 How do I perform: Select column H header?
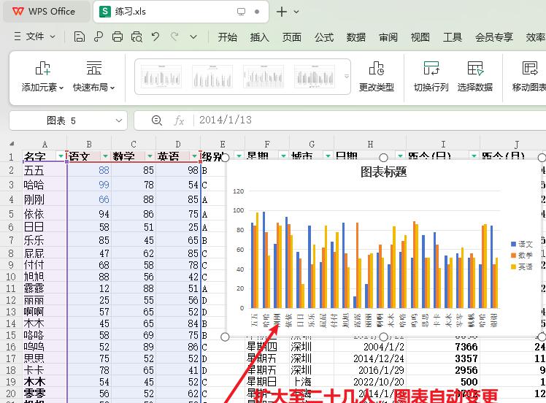click(x=370, y=144)
